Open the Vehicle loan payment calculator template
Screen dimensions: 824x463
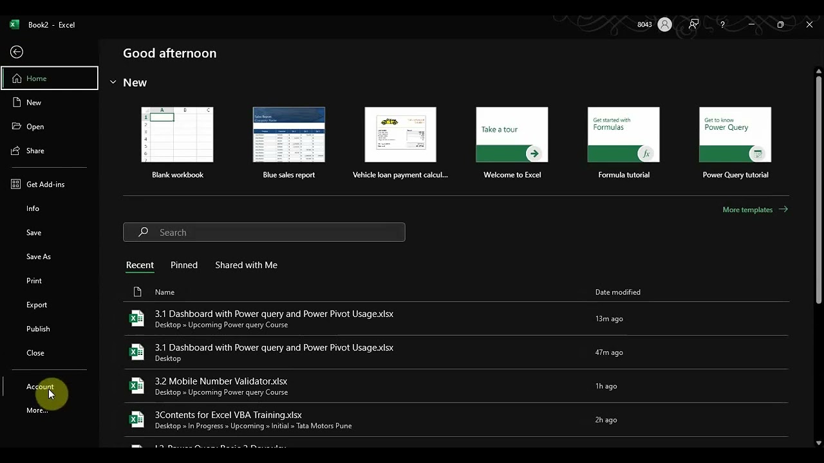pos(400,143)
